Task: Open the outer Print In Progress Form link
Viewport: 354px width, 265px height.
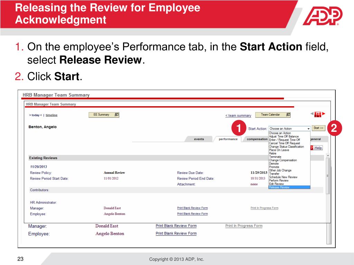Action: pyautogui.click(x=244, y=226)
